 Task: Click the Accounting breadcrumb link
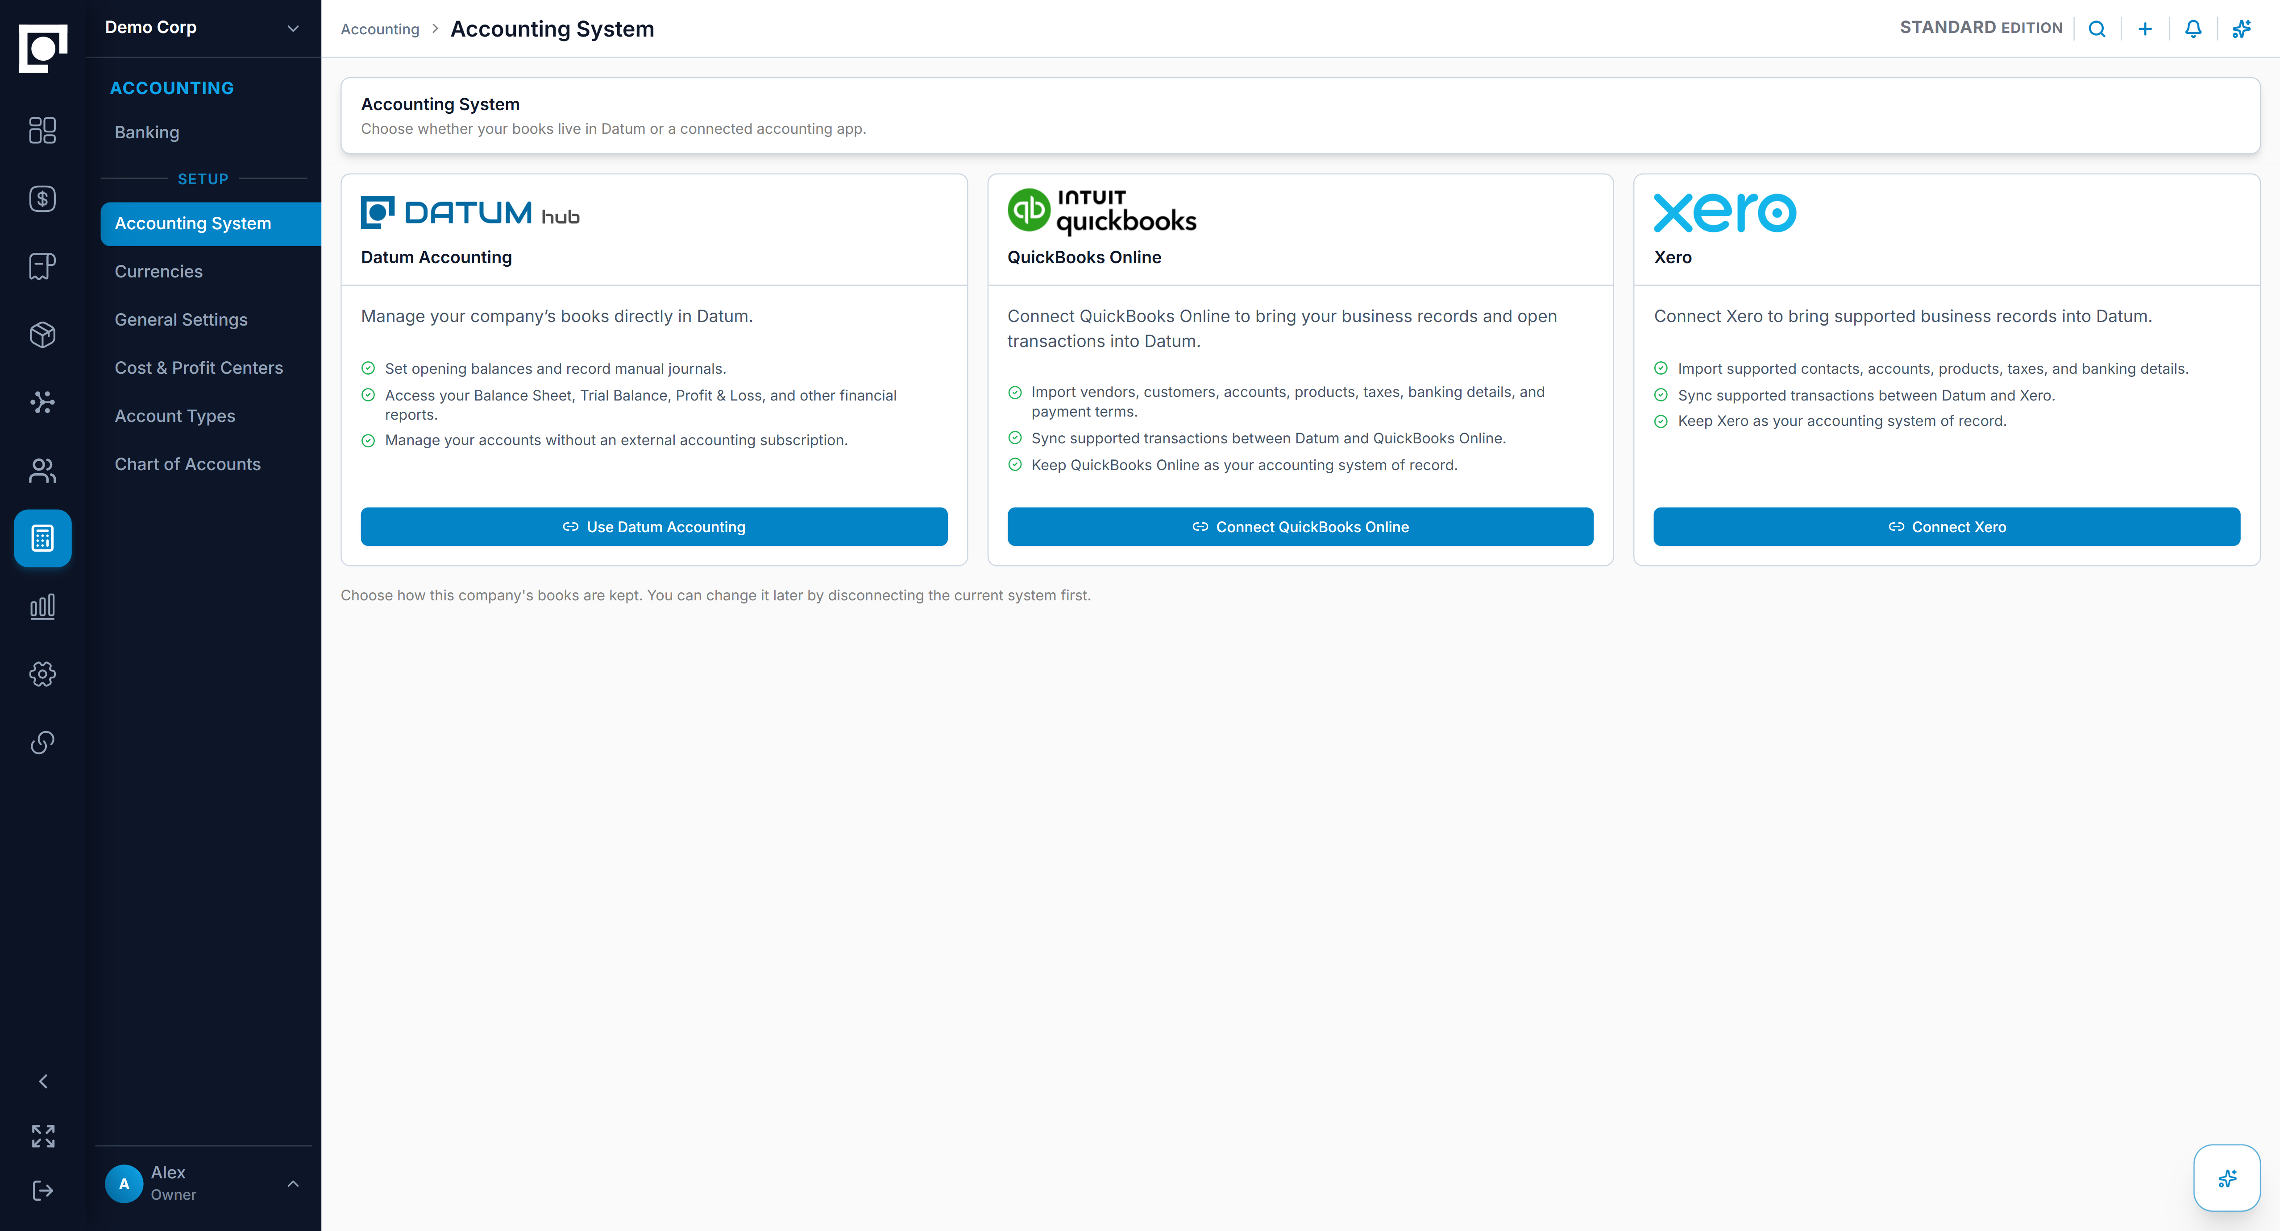click(380, 29)
